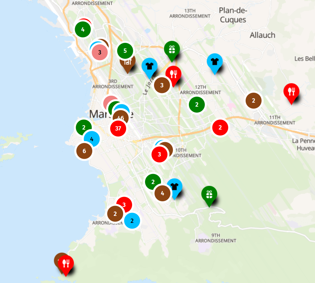
Task: Open the red restaurant pin on the southwest coast
Action: pyautogui.click(x=66, y=265)
